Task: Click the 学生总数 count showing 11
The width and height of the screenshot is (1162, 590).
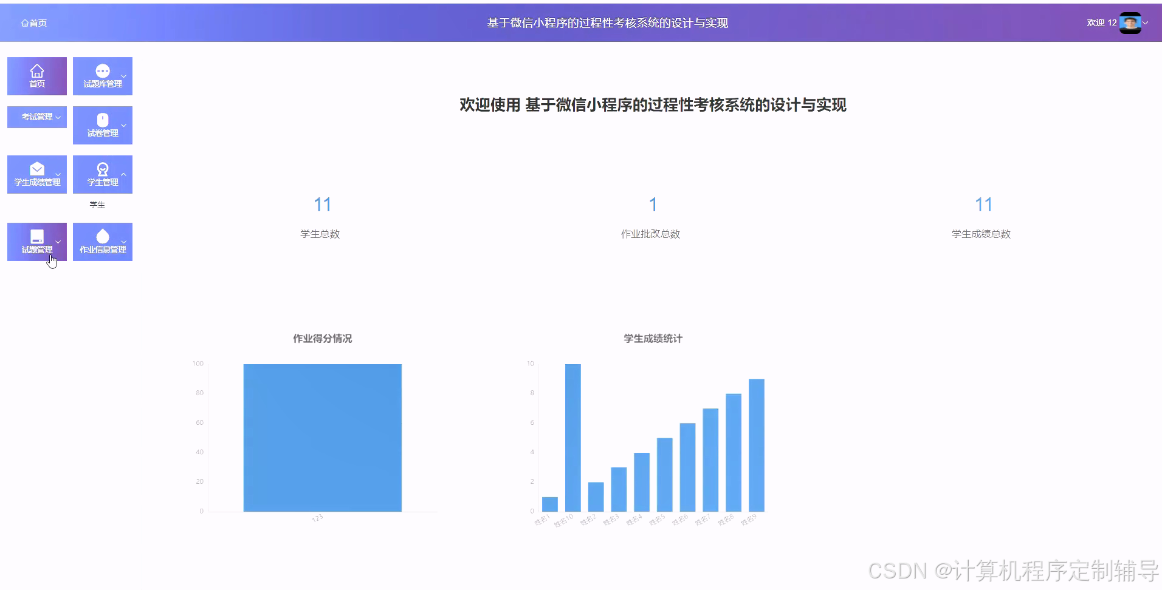Action: [x=321, y=205]
